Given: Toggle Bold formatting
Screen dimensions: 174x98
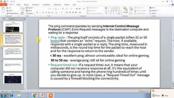Looking at the screenshot, I should (37, 13).
